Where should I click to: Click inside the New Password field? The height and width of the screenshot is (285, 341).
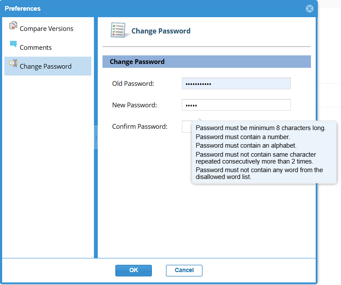(x=236, y=105)
